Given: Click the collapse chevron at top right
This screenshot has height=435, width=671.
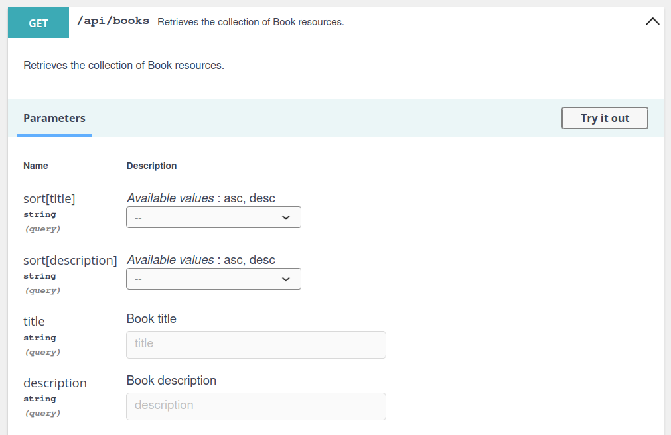Looking at the screenshot, I should pos(652,21).
